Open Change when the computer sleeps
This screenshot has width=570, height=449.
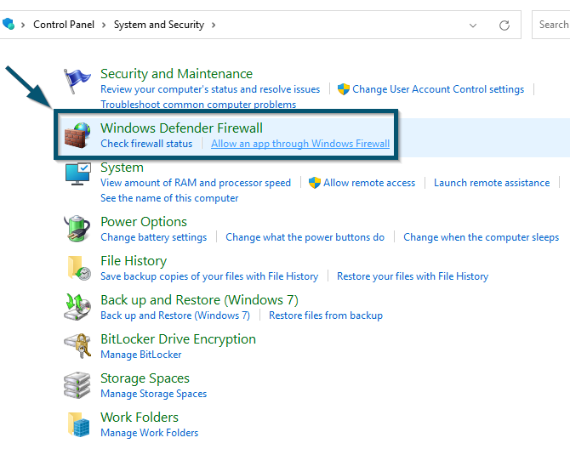pos(482,237)
